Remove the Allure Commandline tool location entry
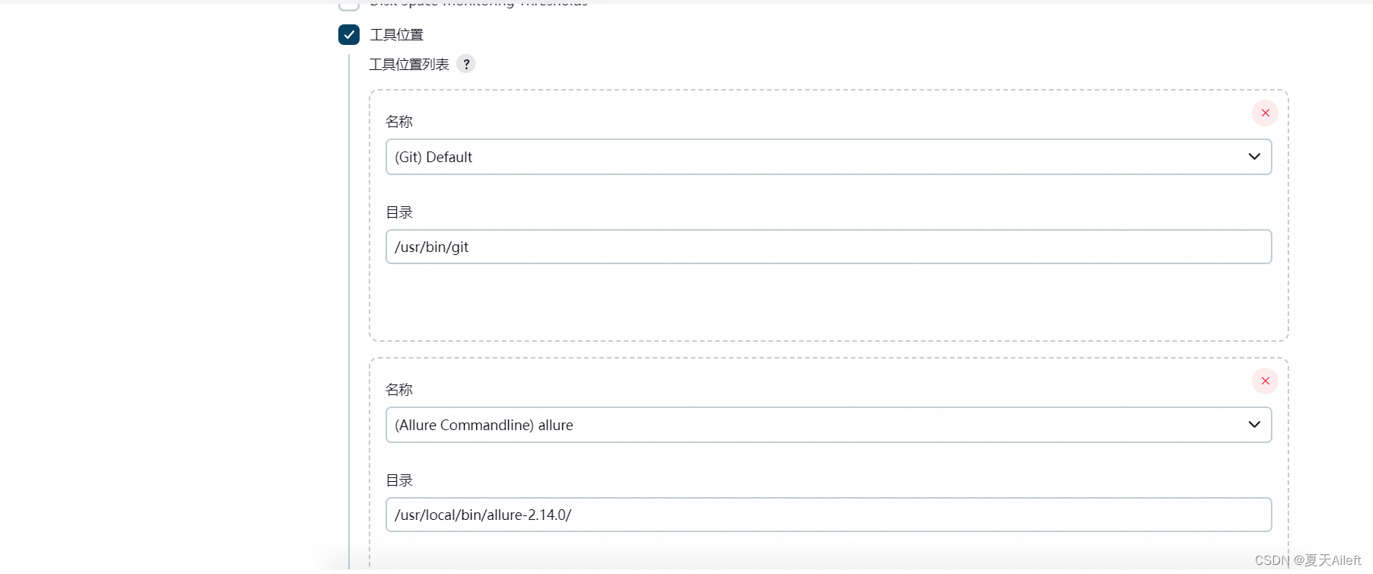Screen dimensions: 1373x574 point(1265,381)
